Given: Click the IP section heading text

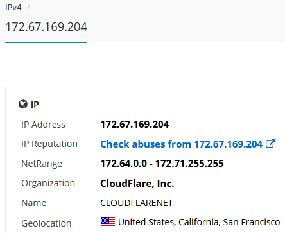Looking at the screenshot, I should coord(35,105).
